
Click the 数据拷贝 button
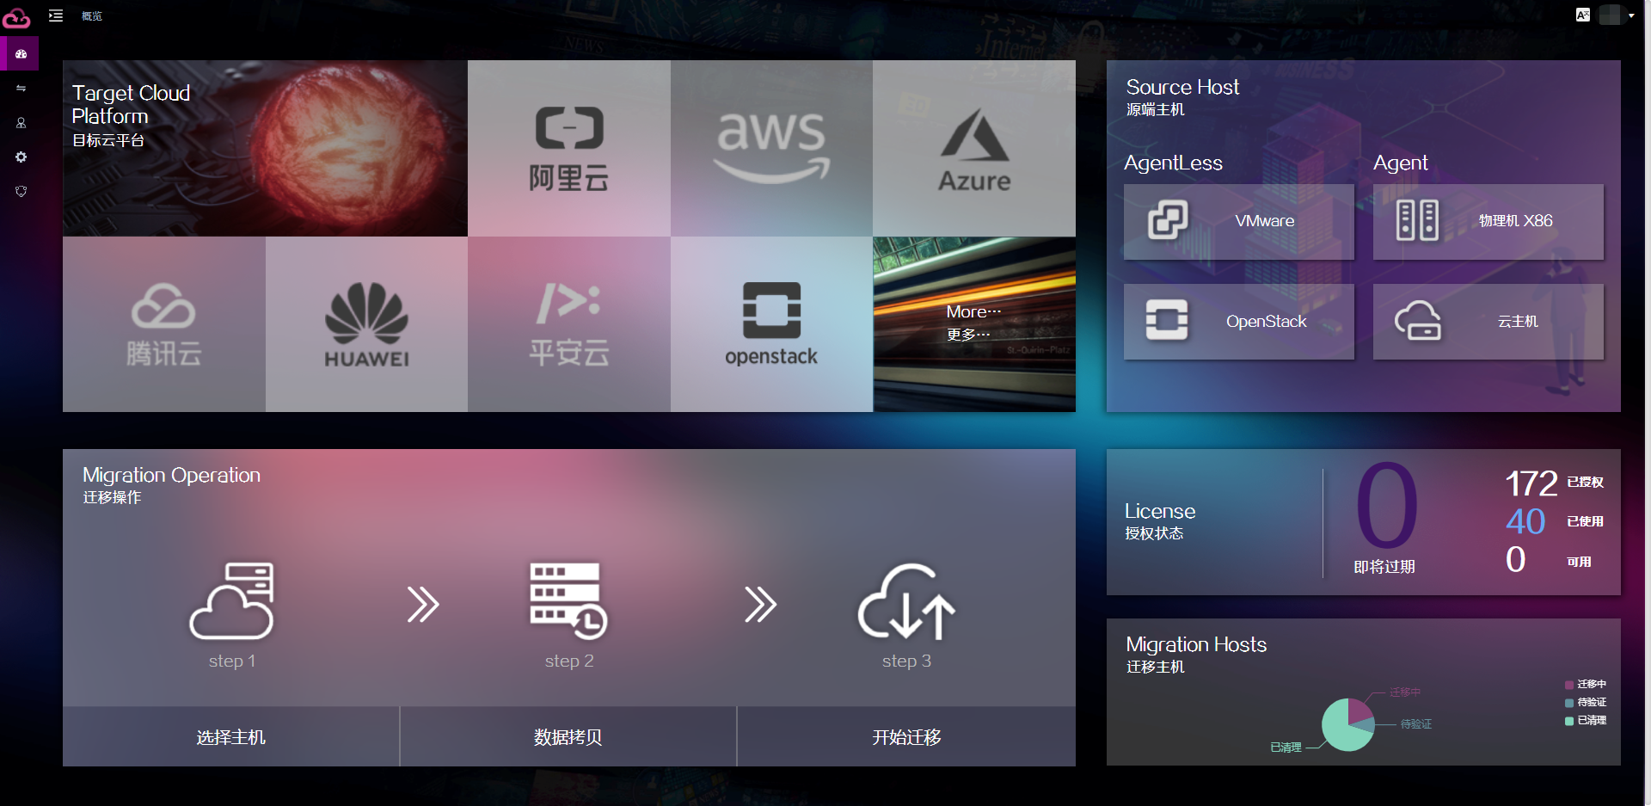click(568, 737)
